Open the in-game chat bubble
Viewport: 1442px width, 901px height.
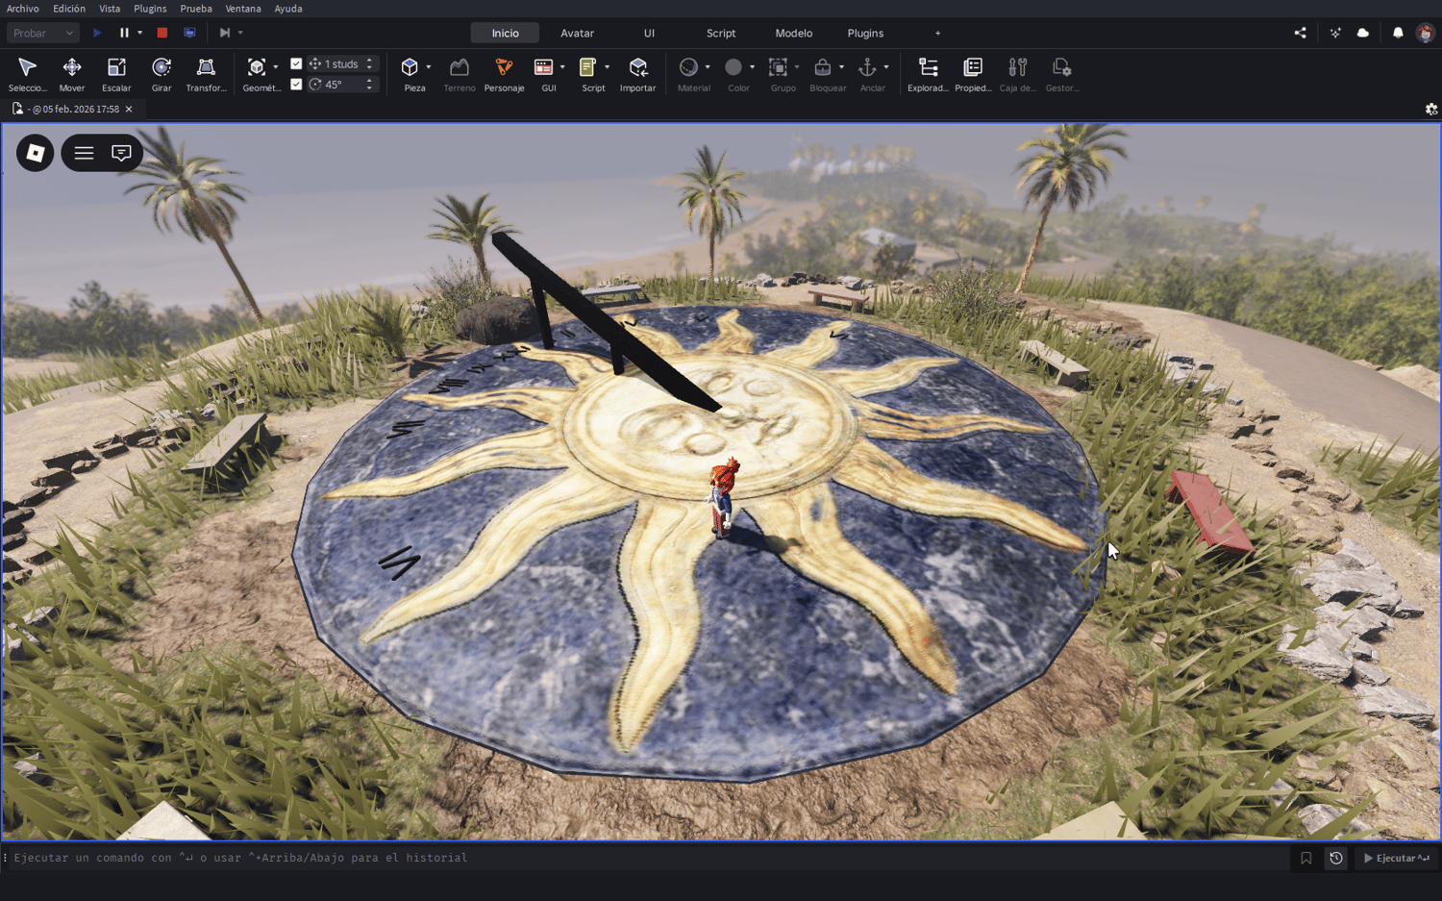click(x=121, y=153)
